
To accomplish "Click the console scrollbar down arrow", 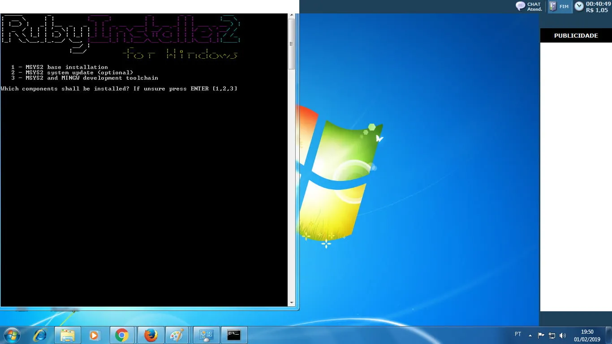I will 291,303.
